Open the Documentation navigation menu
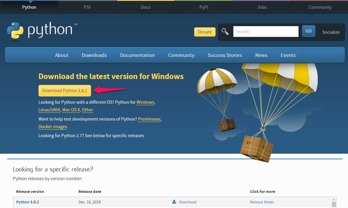The image size is (348, 208). pyautogui.click(x=137, y=55)
